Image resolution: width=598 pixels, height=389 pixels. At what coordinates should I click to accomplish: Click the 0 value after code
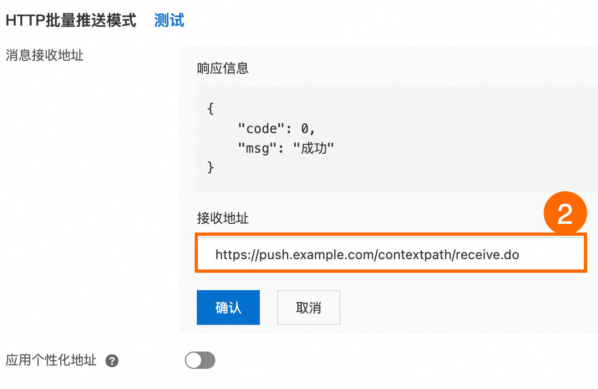pos(305,129)
